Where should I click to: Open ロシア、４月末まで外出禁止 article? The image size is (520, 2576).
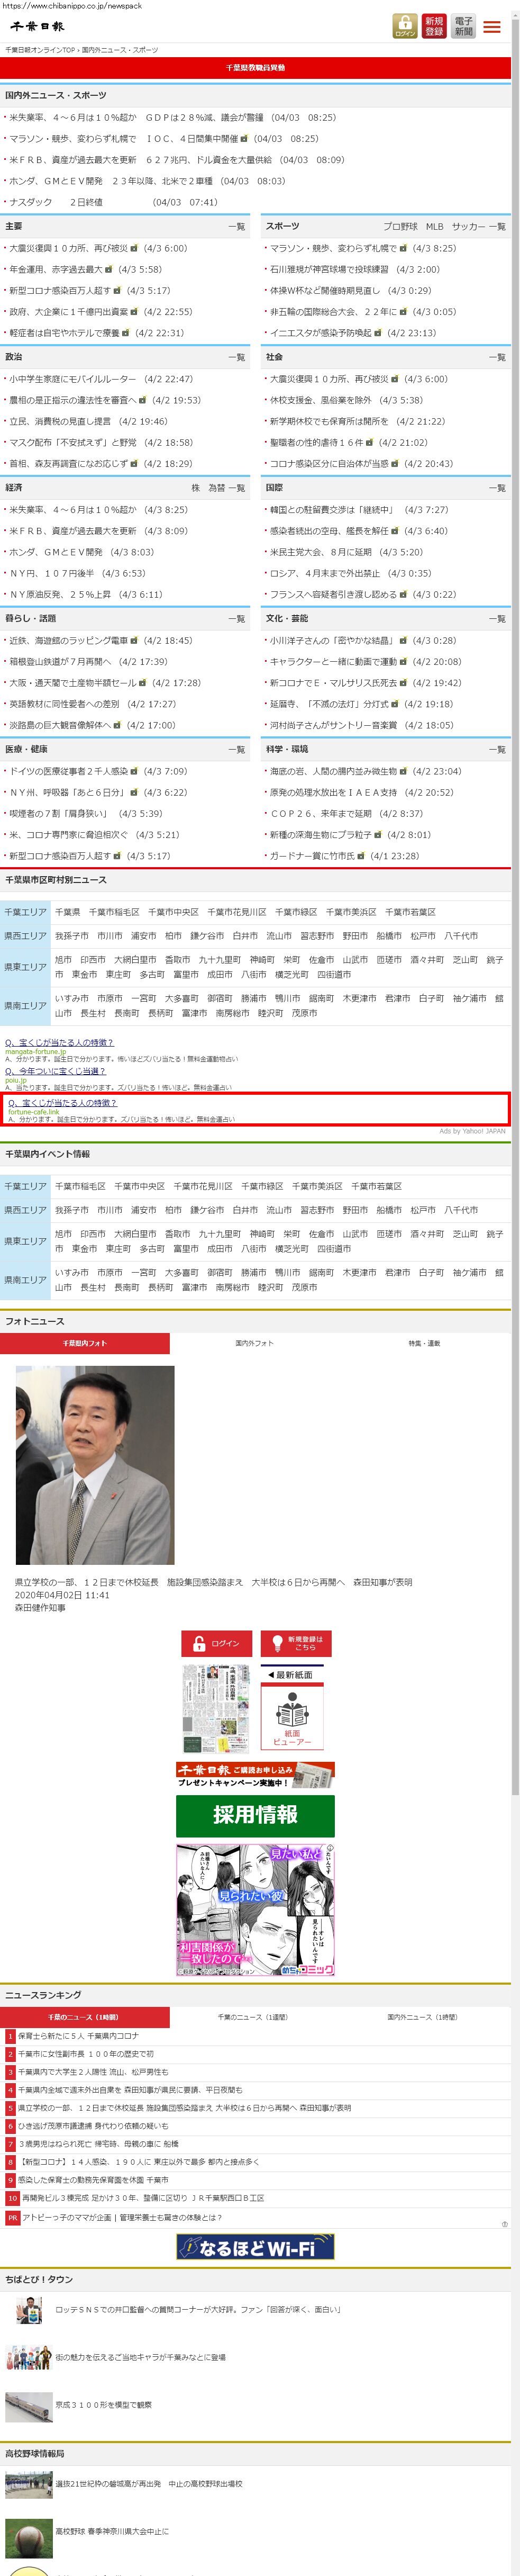[x=324, y=573]
